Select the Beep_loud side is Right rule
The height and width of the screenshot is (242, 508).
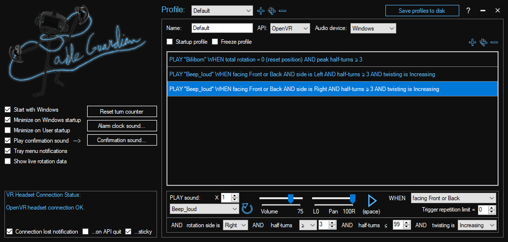click(x=332, y=89)
